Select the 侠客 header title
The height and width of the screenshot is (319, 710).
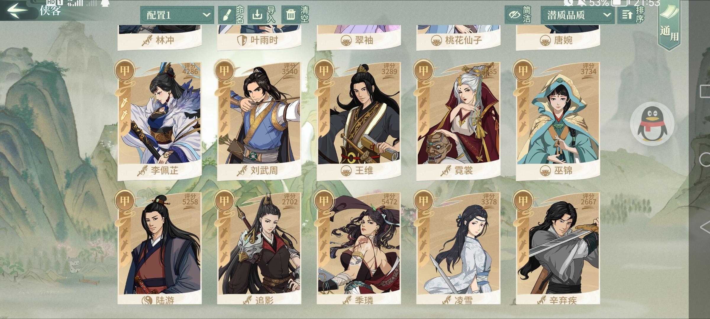tap(50, 10)
